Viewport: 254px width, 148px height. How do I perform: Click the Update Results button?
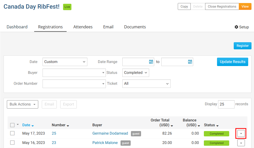click(x=232, y=62)
